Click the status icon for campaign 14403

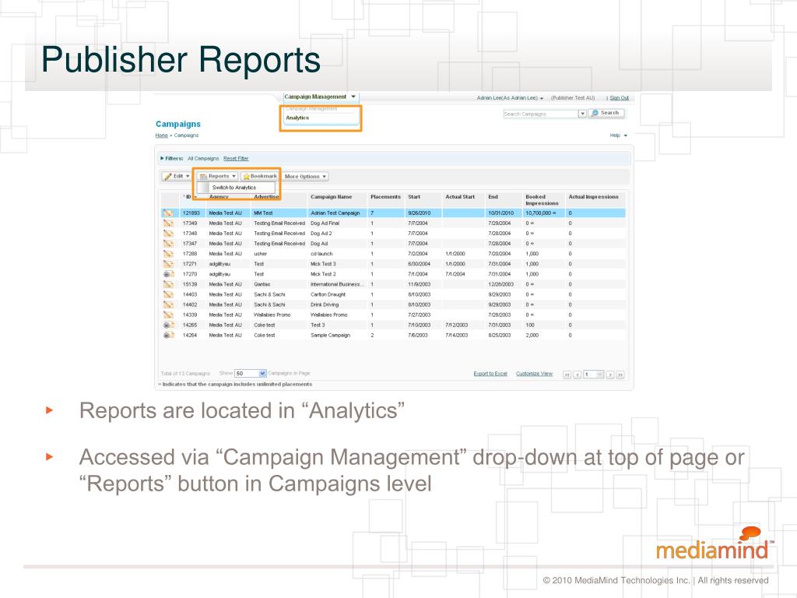pyautogui.click(x=168, y=294)
